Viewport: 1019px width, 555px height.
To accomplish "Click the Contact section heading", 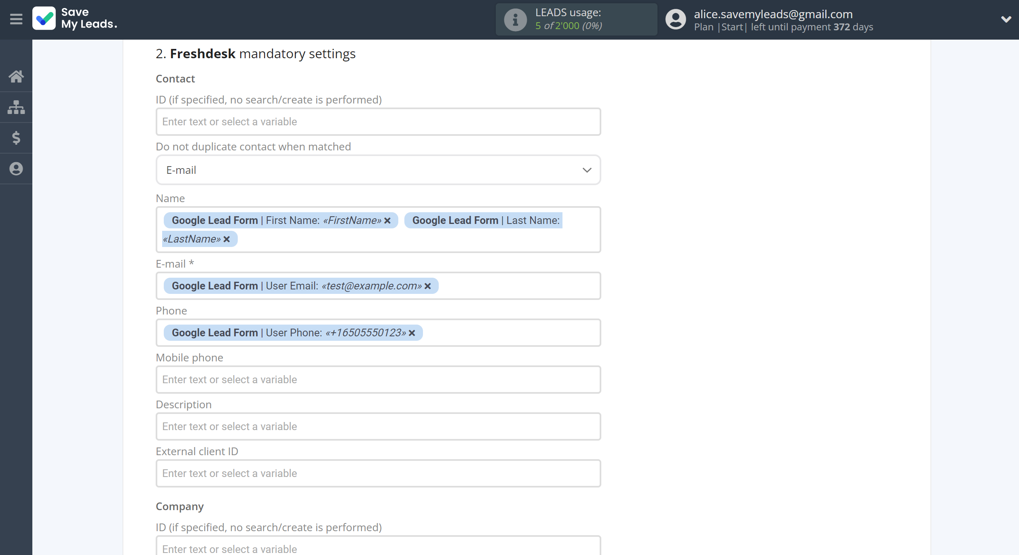I will [175, 79].
